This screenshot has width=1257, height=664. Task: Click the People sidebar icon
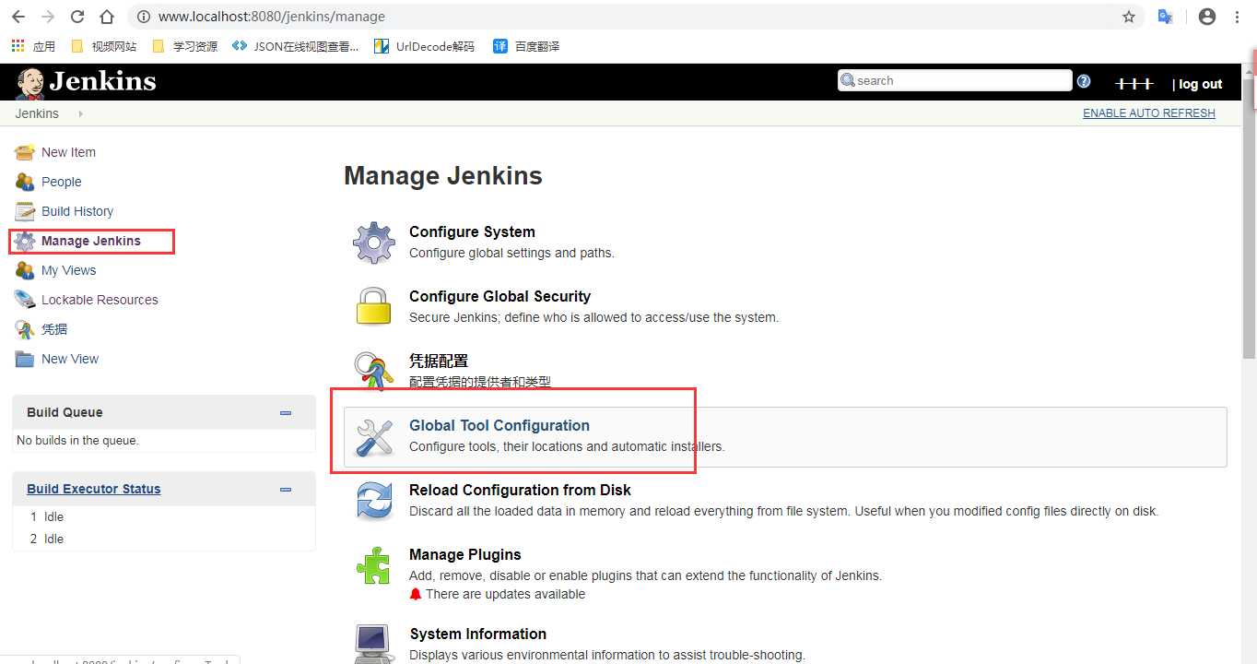(25, 182)
